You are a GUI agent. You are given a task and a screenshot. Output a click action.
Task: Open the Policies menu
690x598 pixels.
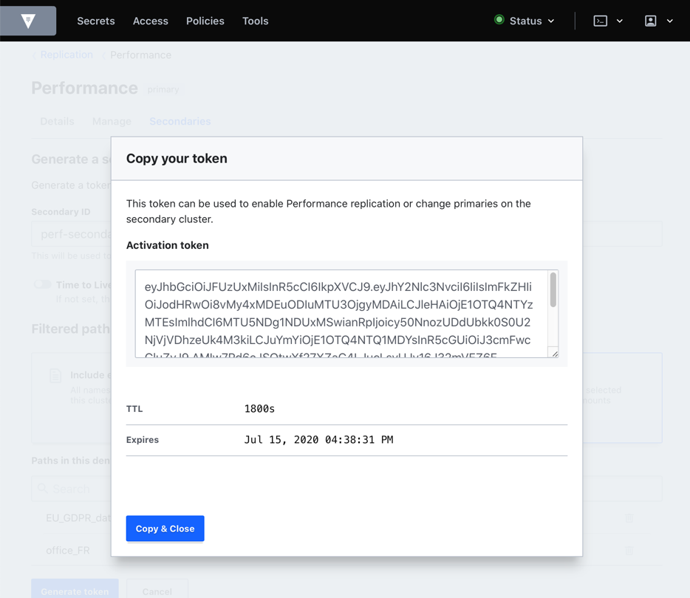pos(205,21)
